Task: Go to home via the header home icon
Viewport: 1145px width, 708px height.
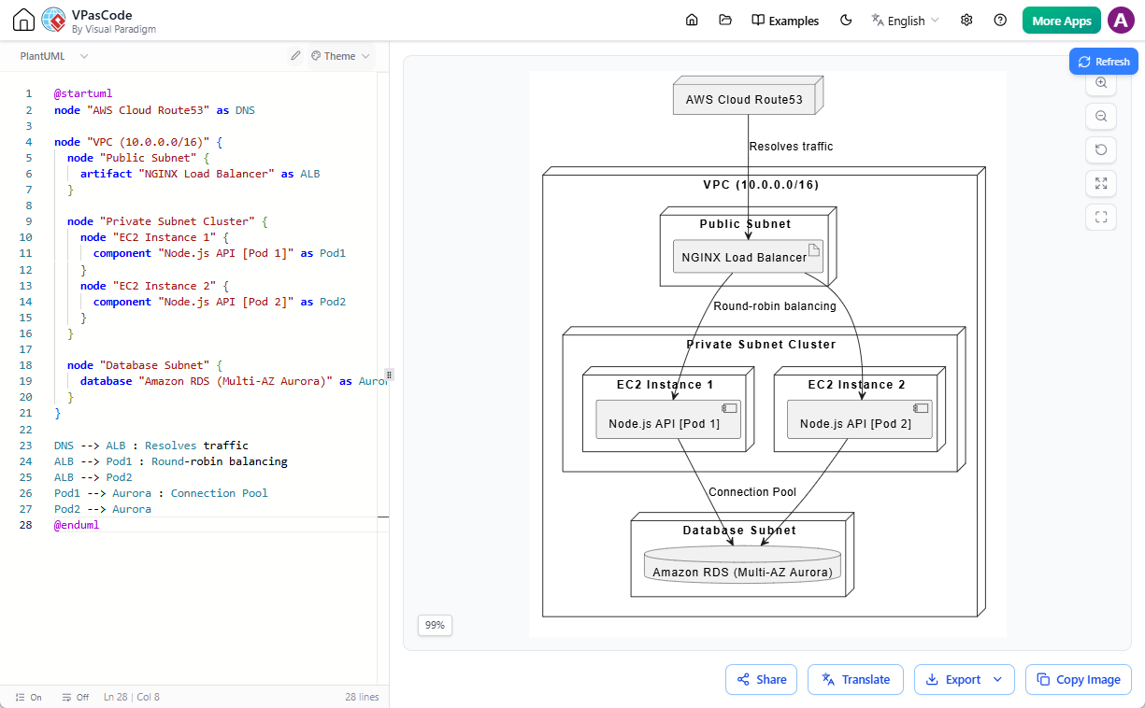Action: point(692,21)
